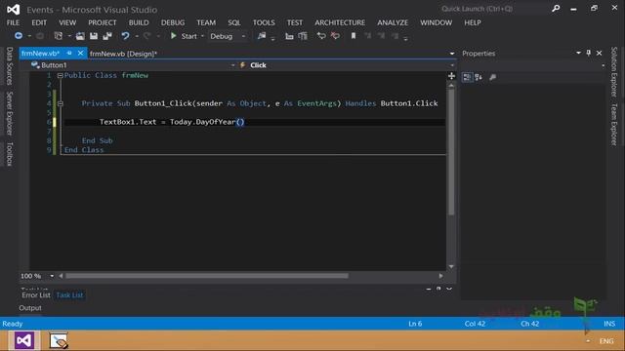Pin the frmNew.vb tab

(69, 53)
